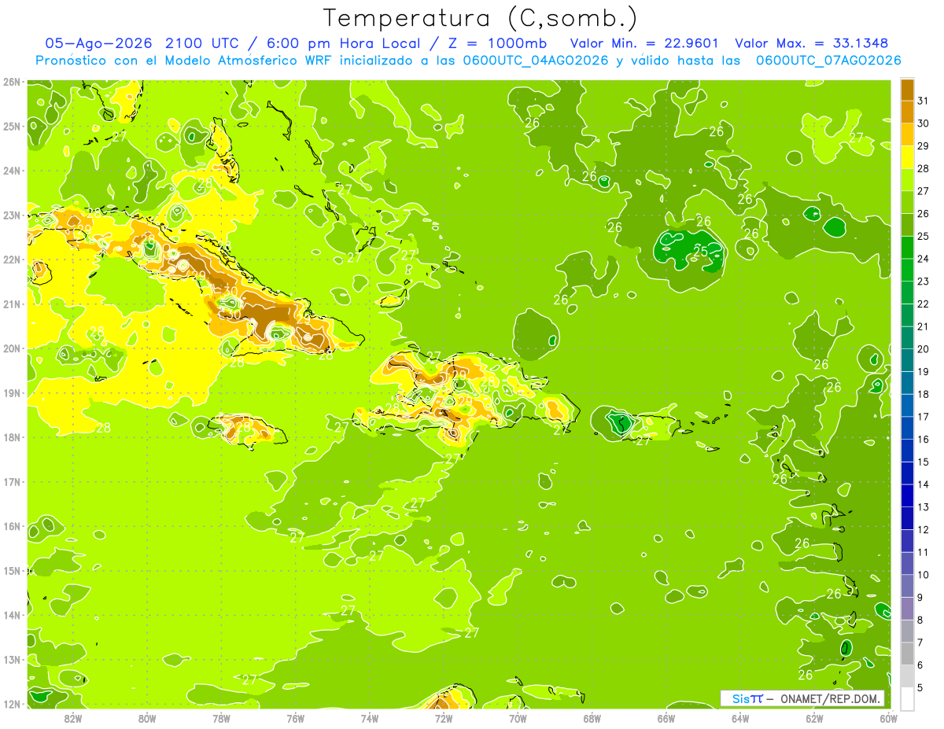Click the title 'Temperatura (C,somb.)'
Viewport: 944px width, 729px height.
pyautogui.click(x=481, y=17)
